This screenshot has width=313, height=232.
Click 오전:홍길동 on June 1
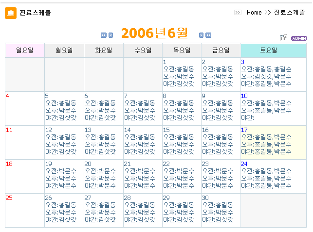[x=179, y=69]
